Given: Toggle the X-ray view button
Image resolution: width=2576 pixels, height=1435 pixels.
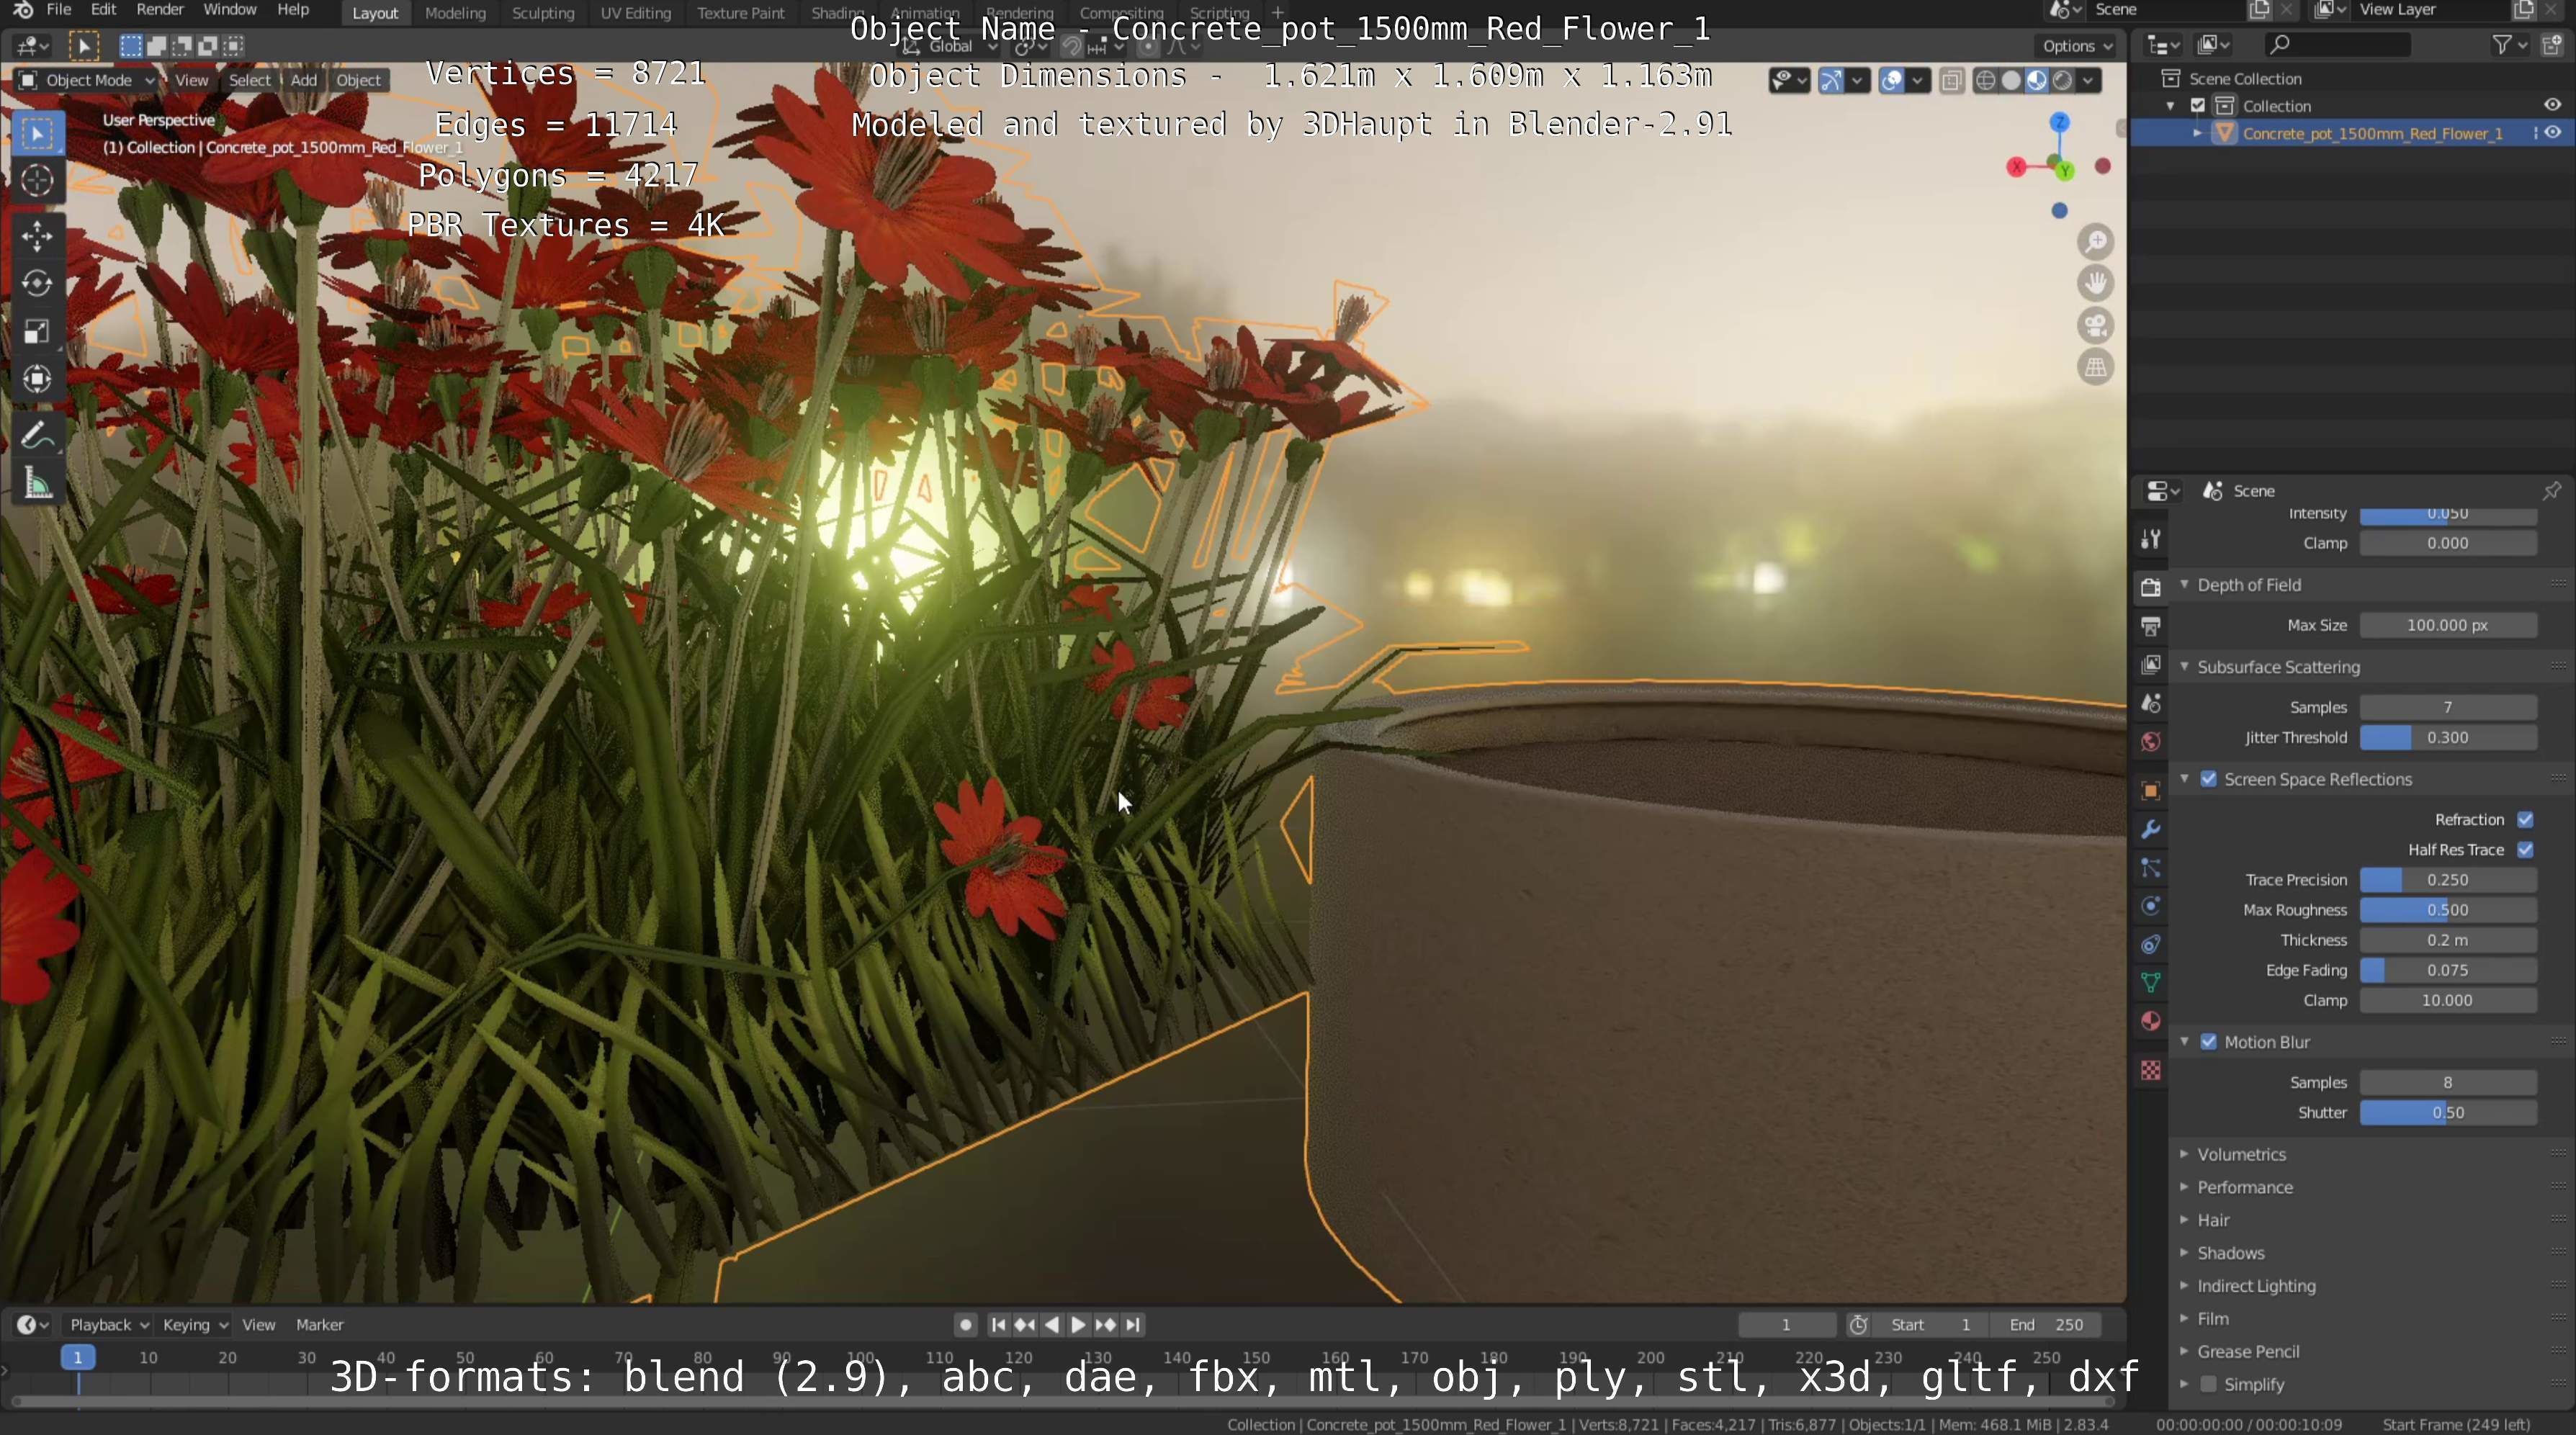Looking at the screenshot, I should point(1951,81).
